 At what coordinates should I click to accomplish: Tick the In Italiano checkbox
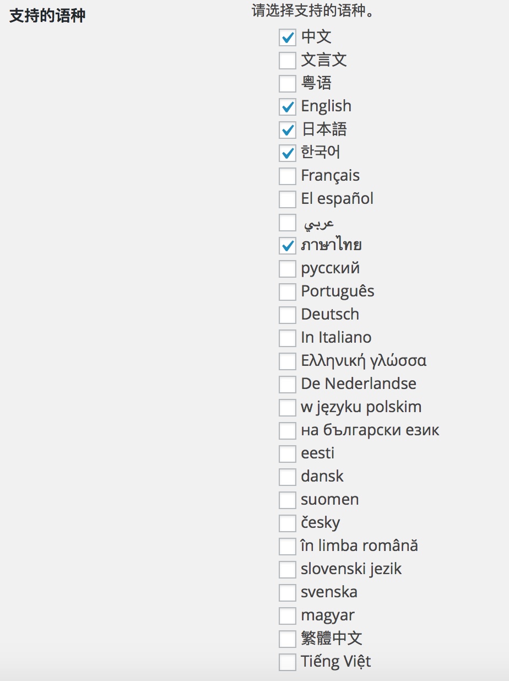288,338
